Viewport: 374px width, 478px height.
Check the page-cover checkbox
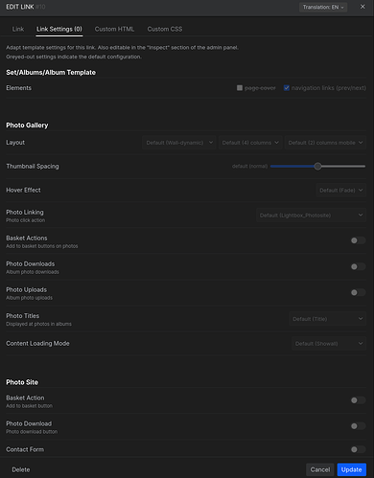coord(240,88)
